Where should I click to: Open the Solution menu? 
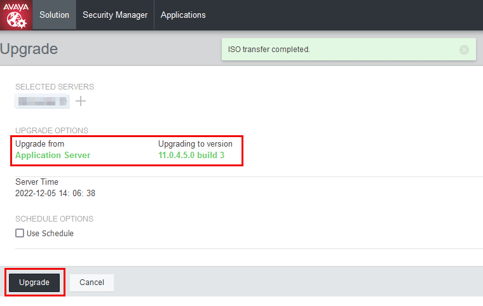(x=54, y=15)
